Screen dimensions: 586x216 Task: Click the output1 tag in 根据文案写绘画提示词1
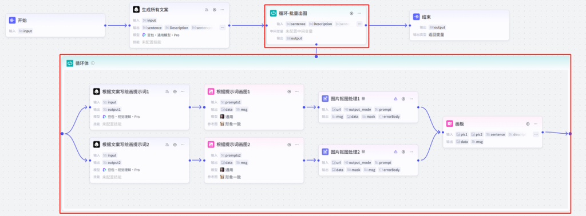tap(112, 109)
